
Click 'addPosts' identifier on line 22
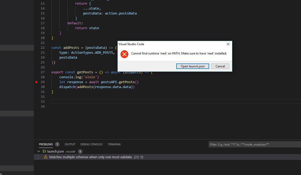coord(71,47)
